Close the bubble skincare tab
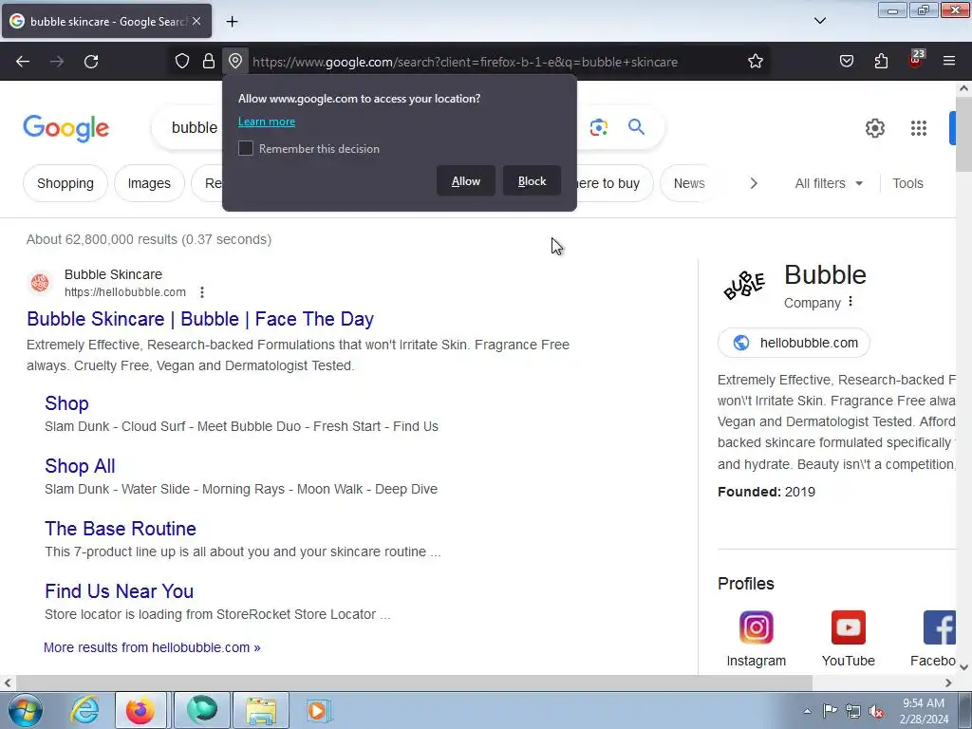 196,21
